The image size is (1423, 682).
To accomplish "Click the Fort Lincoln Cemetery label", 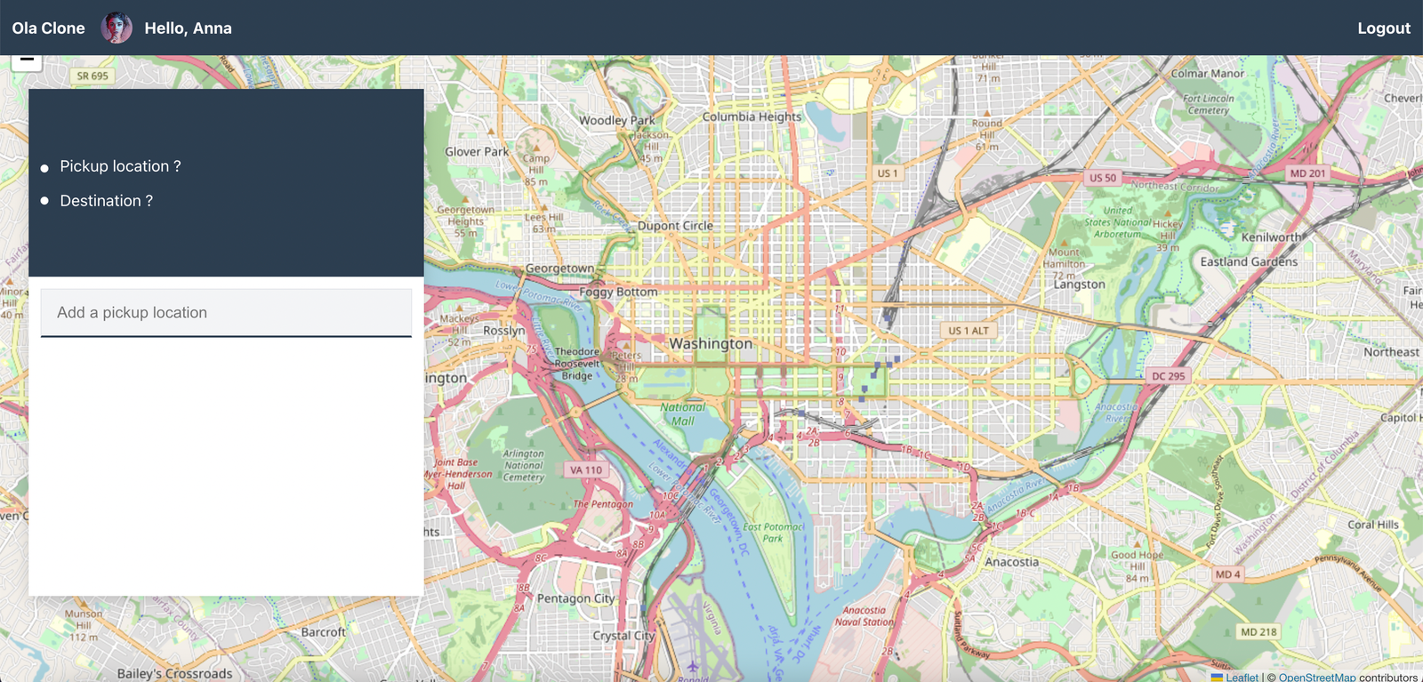I will pos(1208,105).
